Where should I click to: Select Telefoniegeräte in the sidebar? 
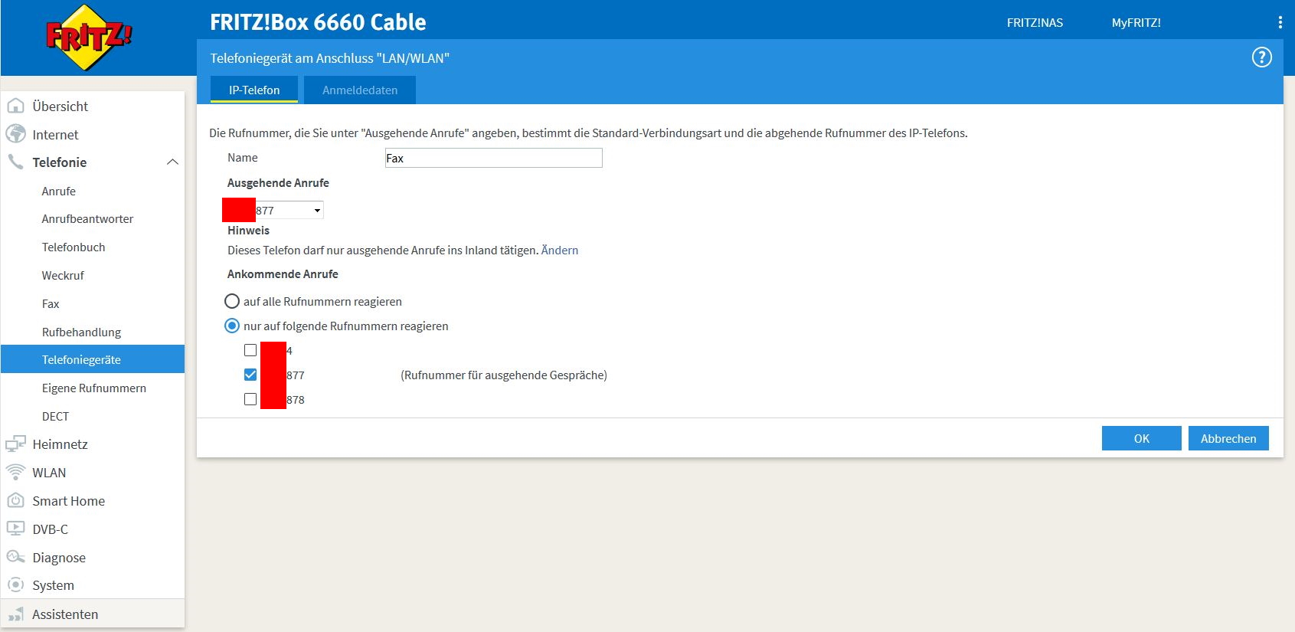pos(93,359)
